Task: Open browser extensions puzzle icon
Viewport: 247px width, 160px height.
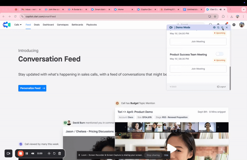Action: 223,16
